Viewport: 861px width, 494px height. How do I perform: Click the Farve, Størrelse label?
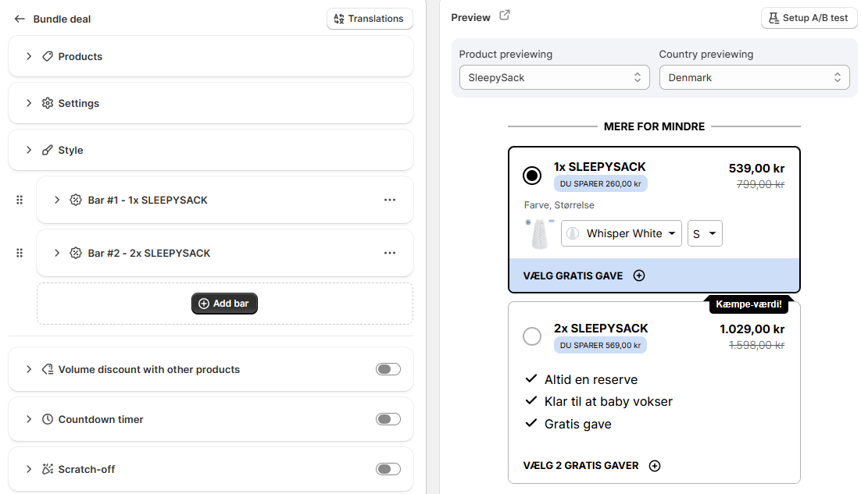point(559,205)
